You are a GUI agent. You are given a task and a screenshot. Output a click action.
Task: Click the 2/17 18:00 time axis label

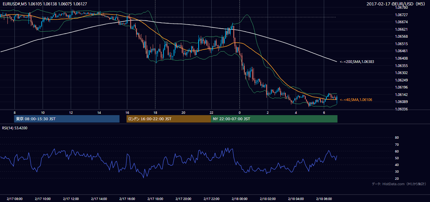tap(155, 199)
